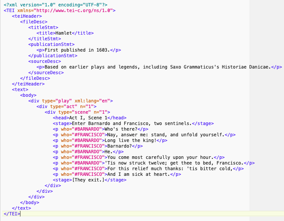This screenshot has height=221, width=284.
Task: Click the stage direction '[They exit.]'
Action: [88, 180]
